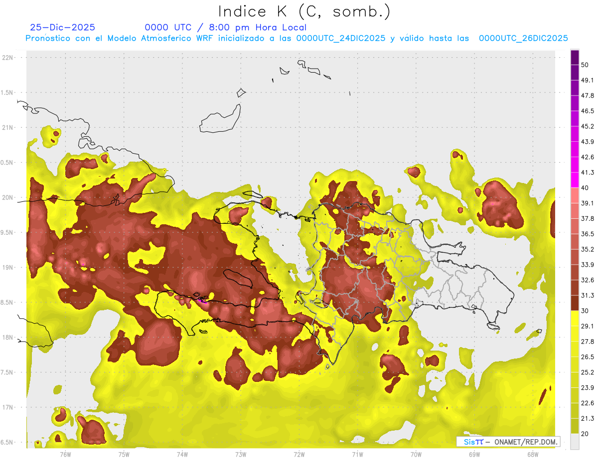Screen dimensions: 598x461
Task: Click the "68W" longitude label
Action: pyautogui.click(x=532, y=455)
